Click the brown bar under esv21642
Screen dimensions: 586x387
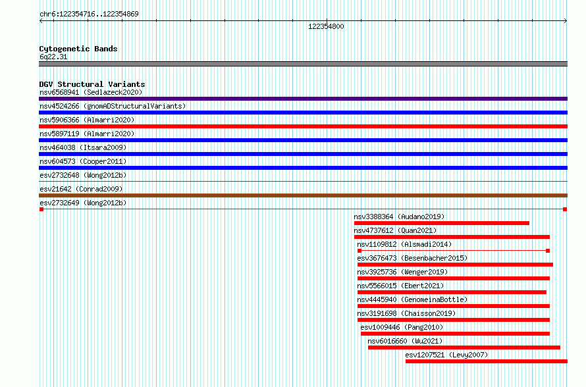coord(303,195)
